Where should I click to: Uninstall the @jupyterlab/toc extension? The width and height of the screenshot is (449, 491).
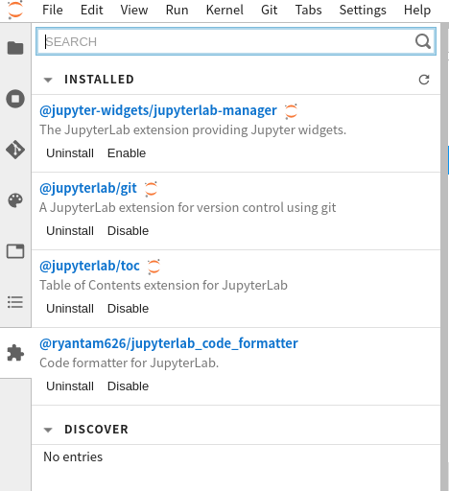pos(70,309)
